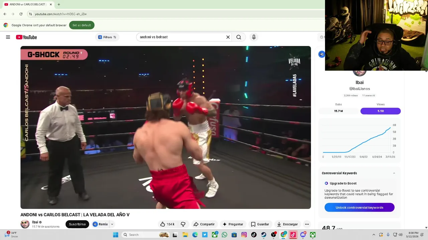Screen dimensions: 428x240
Task: Clear the search text with the X
Action: pyautogui.click(x=228, y=37)
